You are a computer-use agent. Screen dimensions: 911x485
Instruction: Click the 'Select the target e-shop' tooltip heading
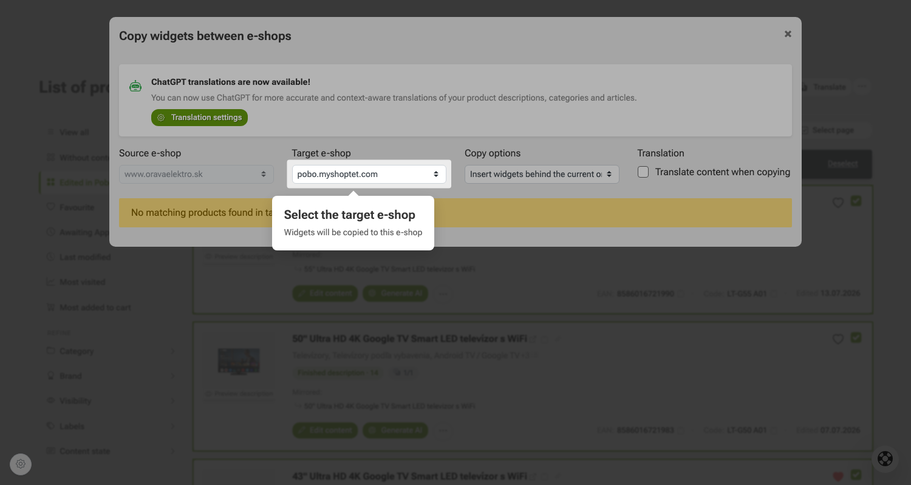pos(350,215)
